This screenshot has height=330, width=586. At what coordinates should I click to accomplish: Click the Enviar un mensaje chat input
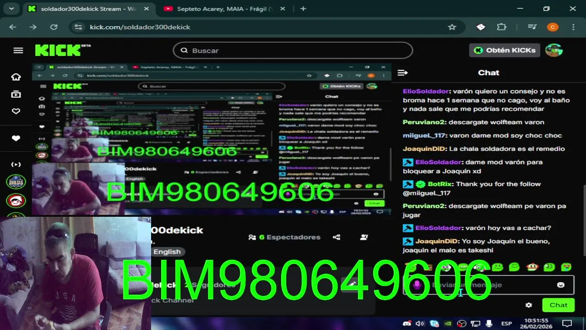(x=488, y=285)
